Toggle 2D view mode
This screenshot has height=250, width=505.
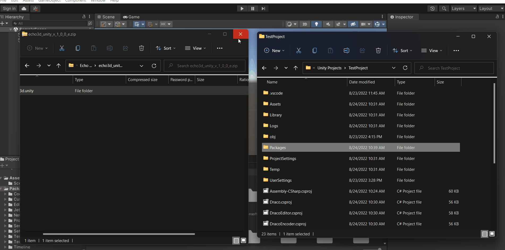point(305,24)
